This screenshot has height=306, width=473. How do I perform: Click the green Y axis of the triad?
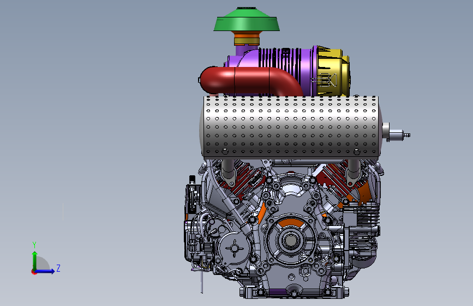(x=35, y=260)
